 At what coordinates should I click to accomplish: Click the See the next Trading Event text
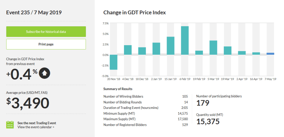coord(37,123)
